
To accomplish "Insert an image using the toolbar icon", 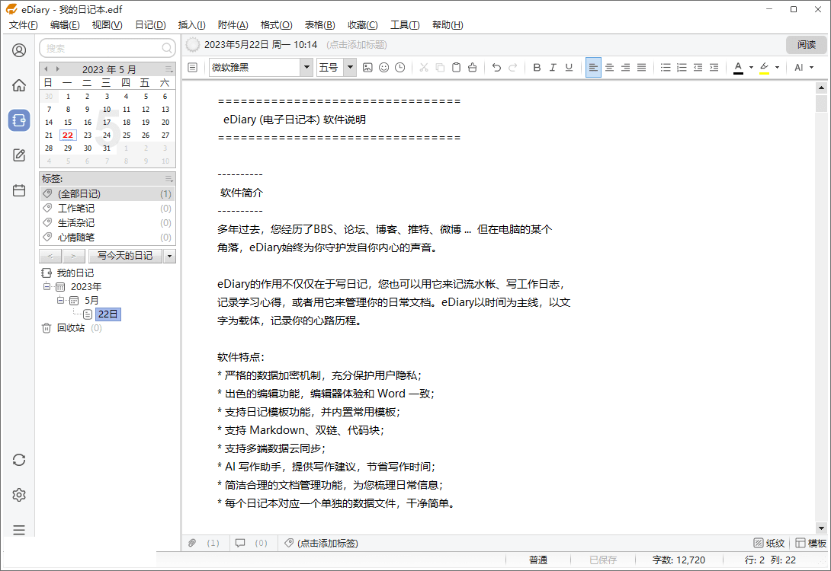I will pyautogui.click(x=367, y=67).
